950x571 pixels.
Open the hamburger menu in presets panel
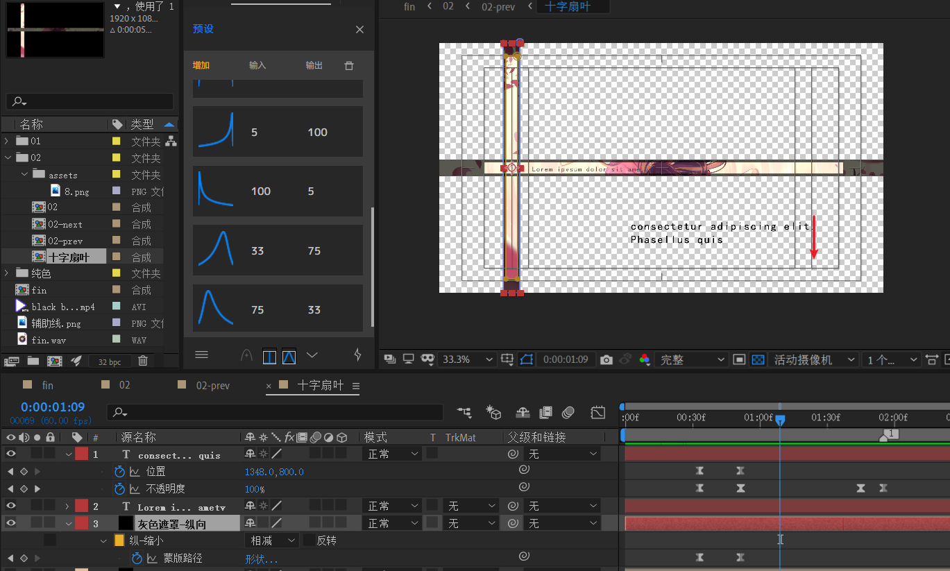(201, 355)
